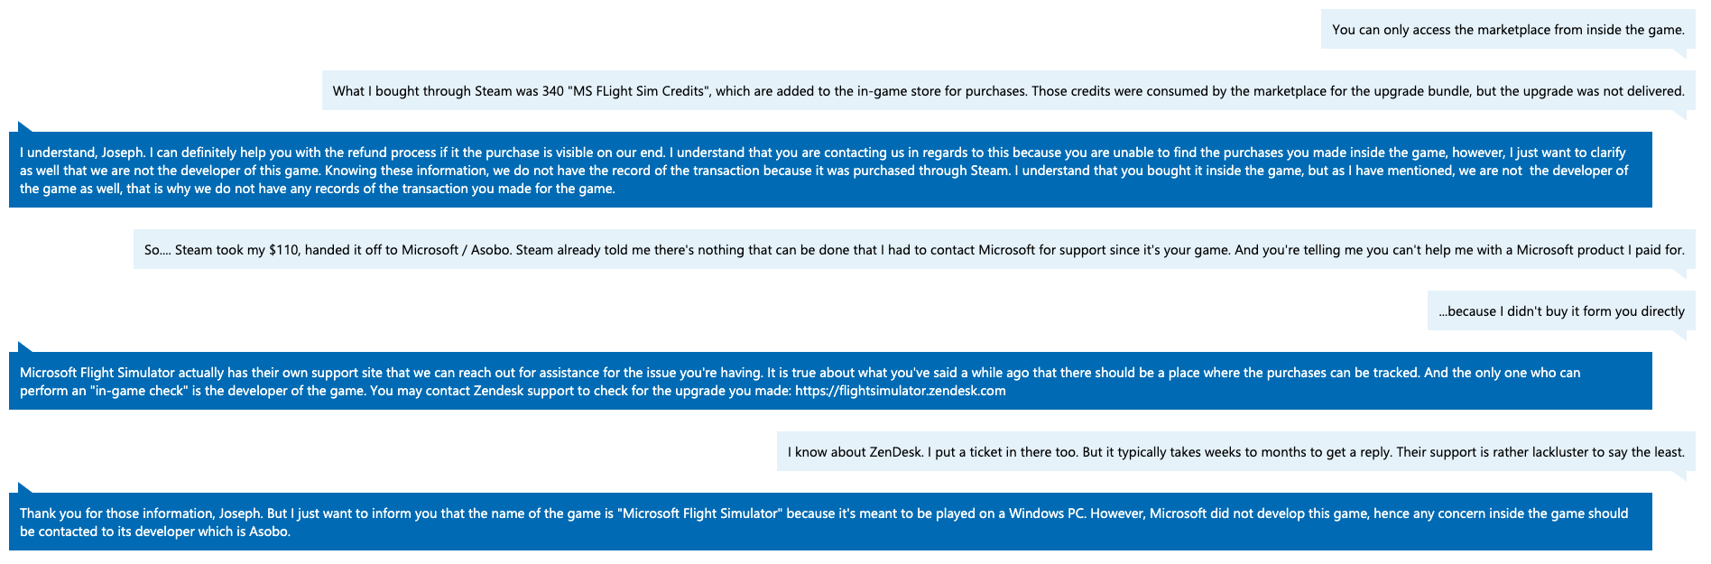The image size is (1711, 564).
Task: Click the "...because I didn't buy it" message
Action: (1561, 311)
